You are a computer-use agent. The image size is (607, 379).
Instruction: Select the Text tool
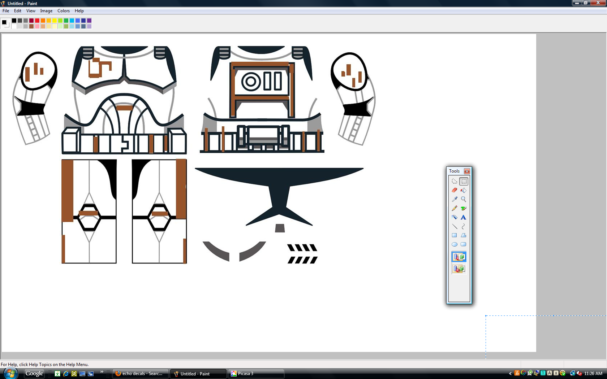click(x=464, y=217)
